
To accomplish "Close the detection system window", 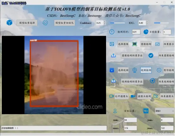I will click(172, 2).
